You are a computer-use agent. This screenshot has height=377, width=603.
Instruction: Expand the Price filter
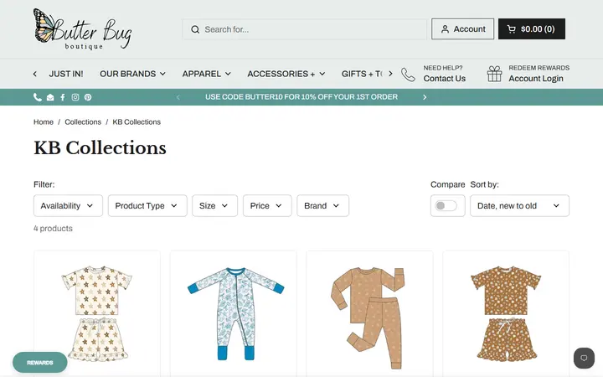point(267,206)
